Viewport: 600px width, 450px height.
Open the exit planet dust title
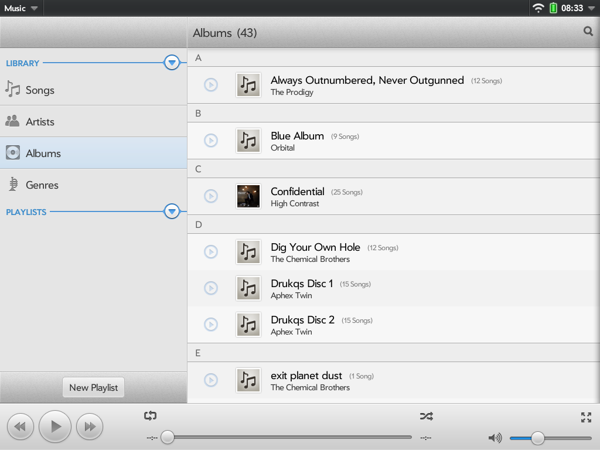pos(306,376)
